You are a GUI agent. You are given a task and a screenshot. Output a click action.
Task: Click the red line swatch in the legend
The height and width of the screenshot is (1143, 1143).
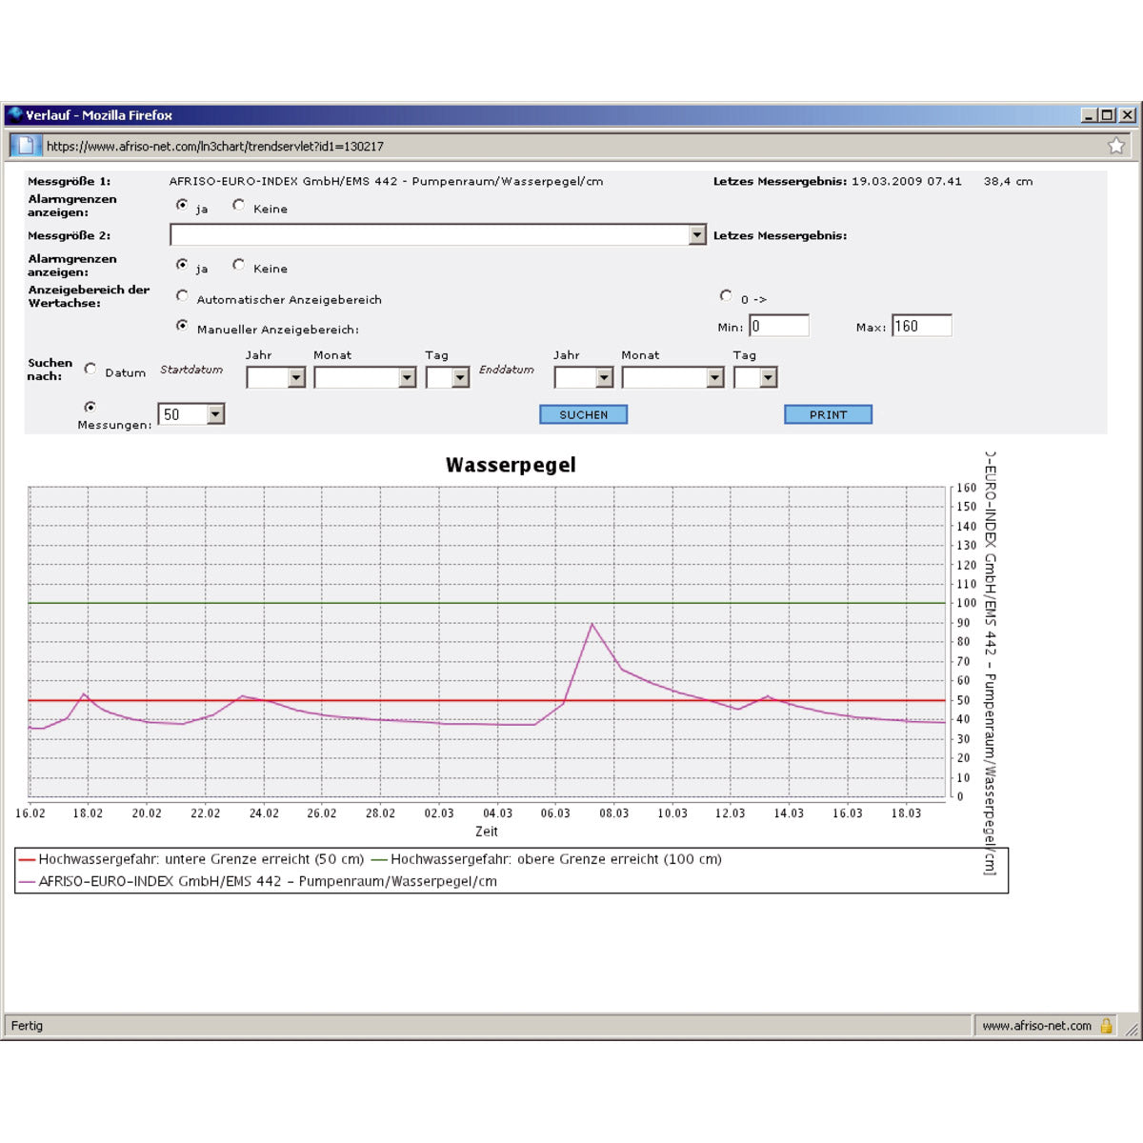[27, 860]
